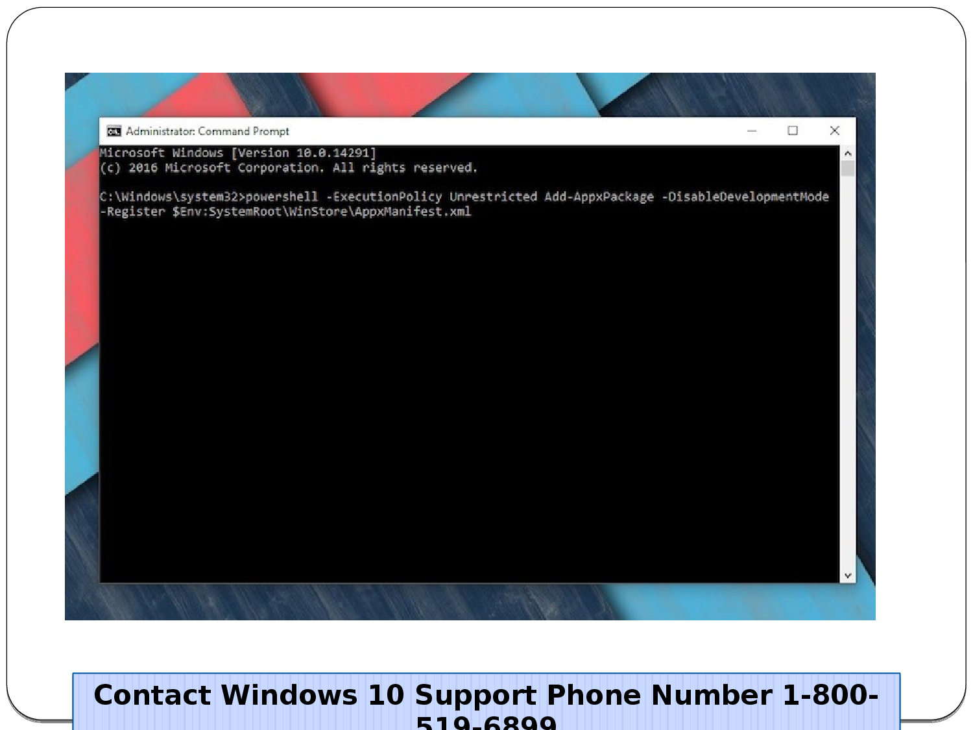Click the minimize icon of the console window

tap(752, 130)
